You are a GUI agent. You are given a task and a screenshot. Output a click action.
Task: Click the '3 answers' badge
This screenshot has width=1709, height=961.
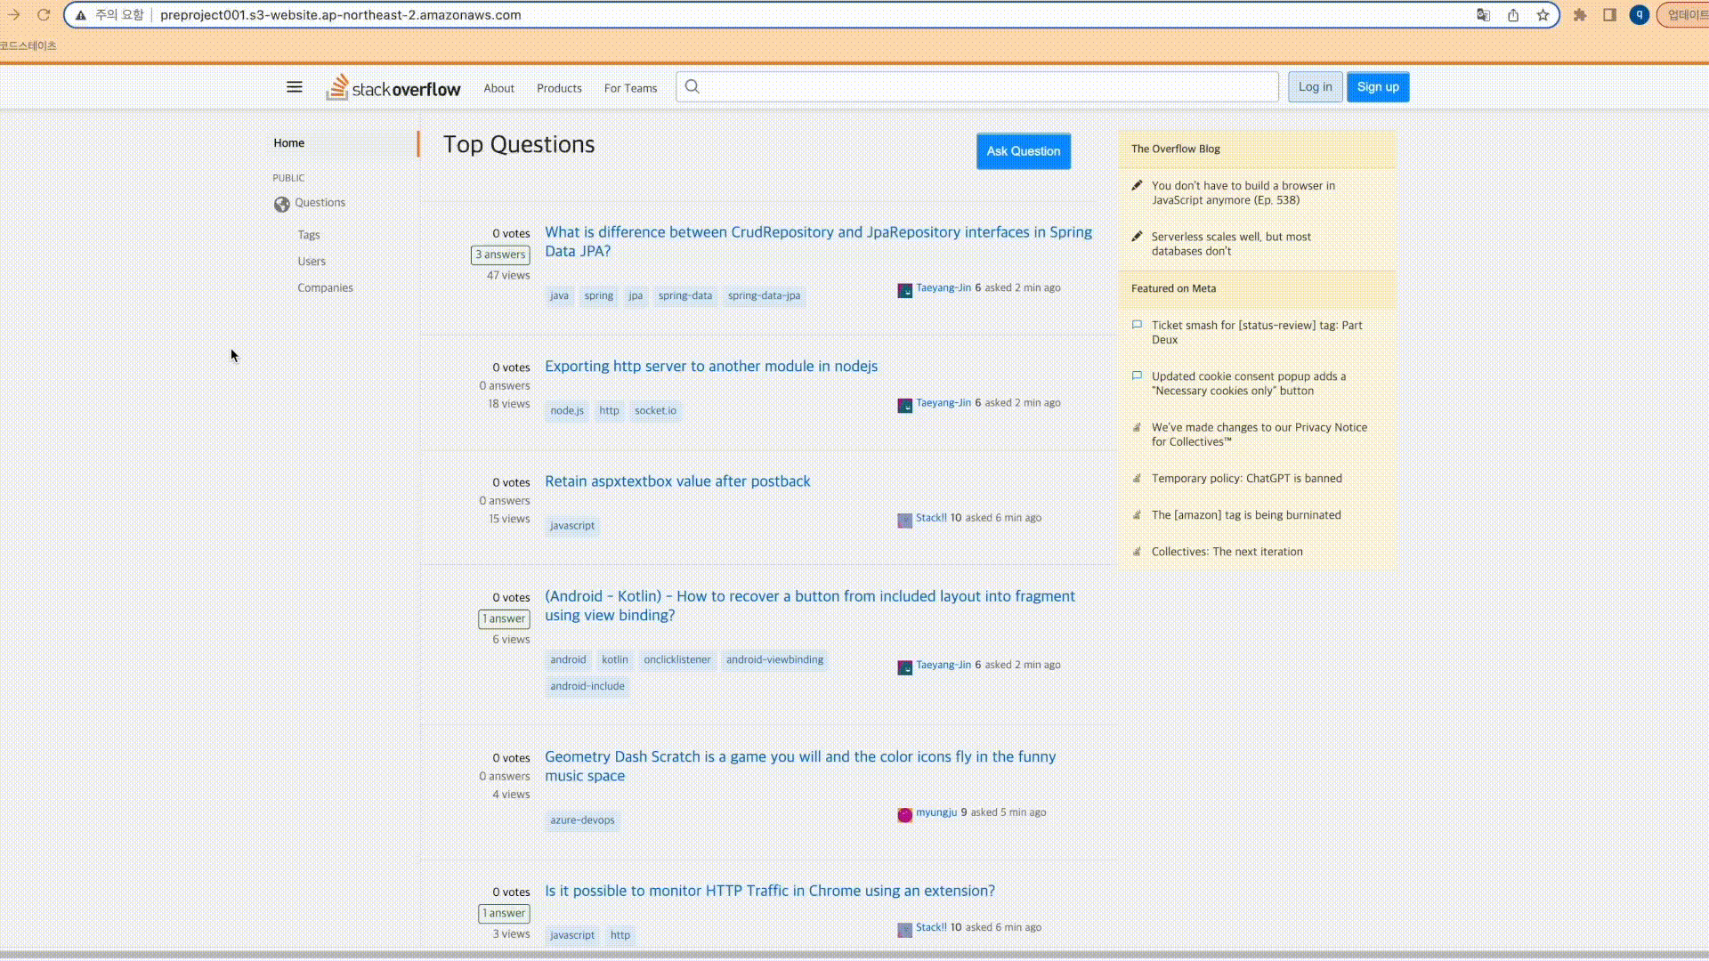click(500, 254)
